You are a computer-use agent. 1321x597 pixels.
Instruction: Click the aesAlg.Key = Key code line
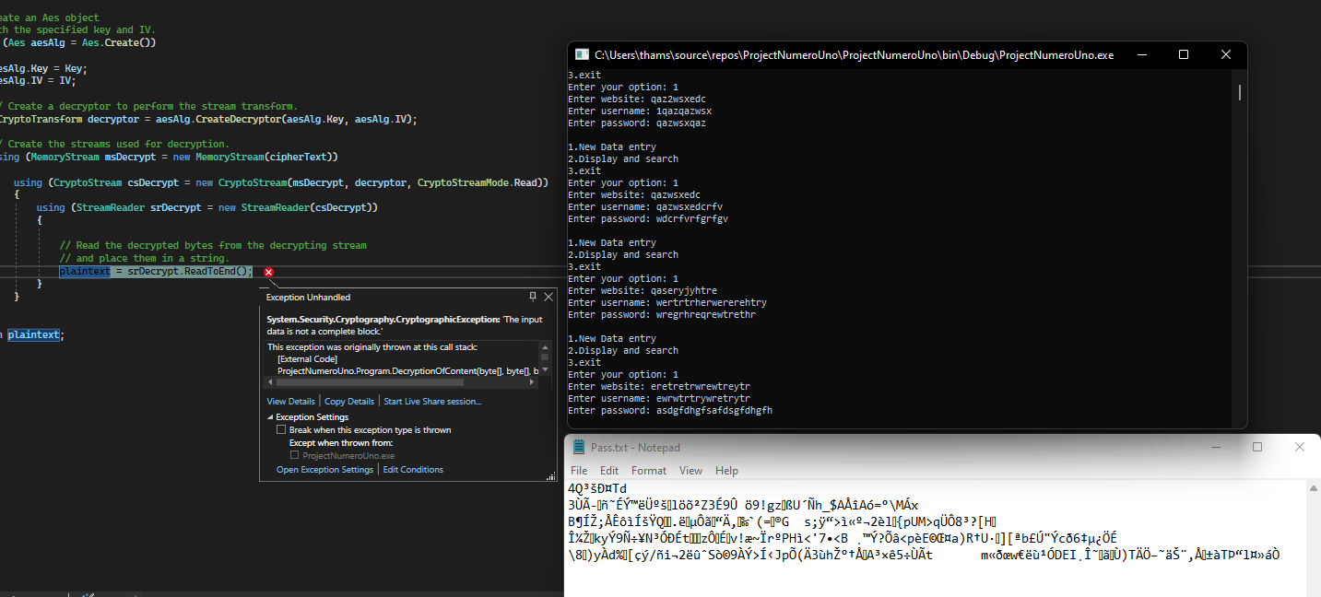pos(43,68)
